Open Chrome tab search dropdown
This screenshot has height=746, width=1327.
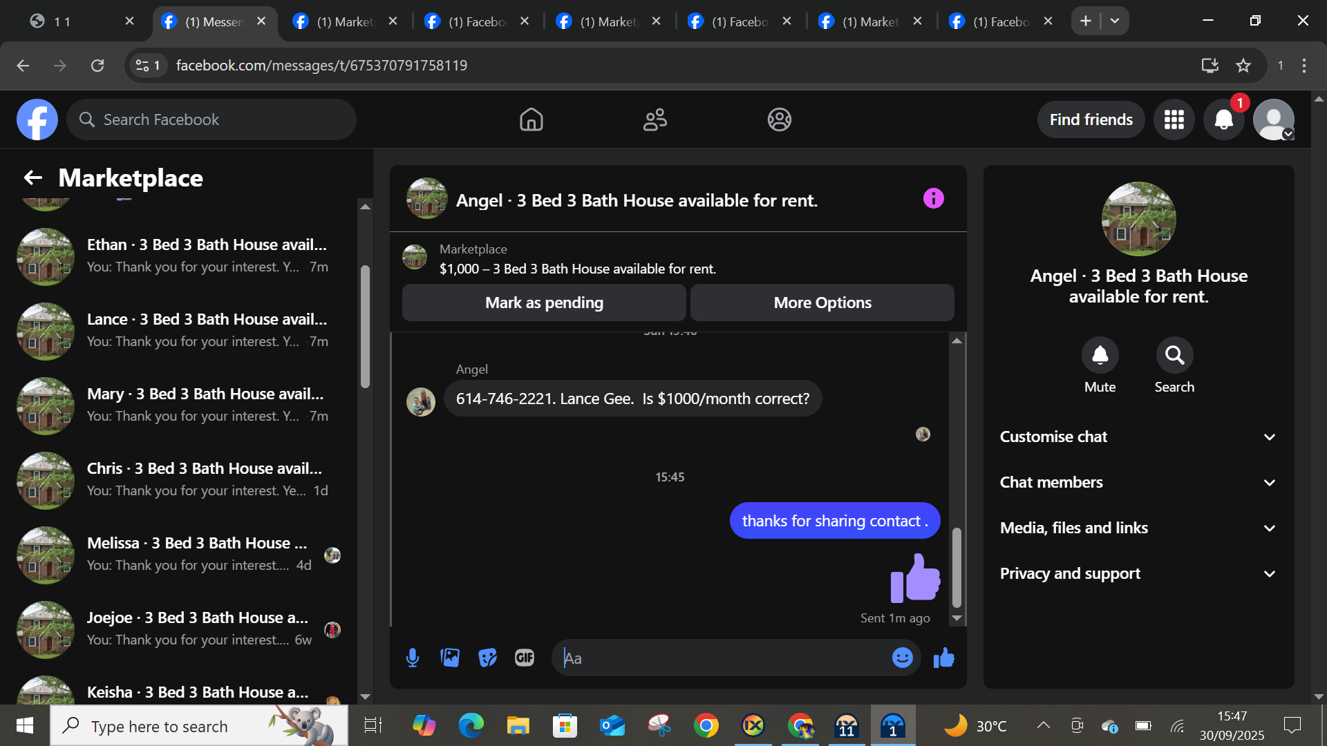point(1115,21)
